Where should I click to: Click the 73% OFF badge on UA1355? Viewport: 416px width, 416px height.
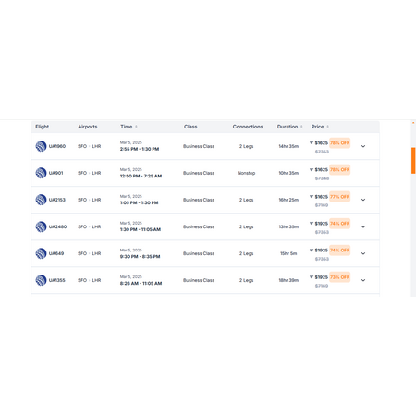point(339,277)
